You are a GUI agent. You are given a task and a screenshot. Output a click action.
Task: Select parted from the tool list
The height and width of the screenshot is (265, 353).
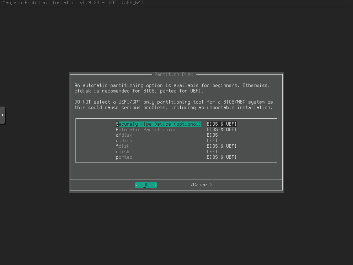(x=124, y=157)
